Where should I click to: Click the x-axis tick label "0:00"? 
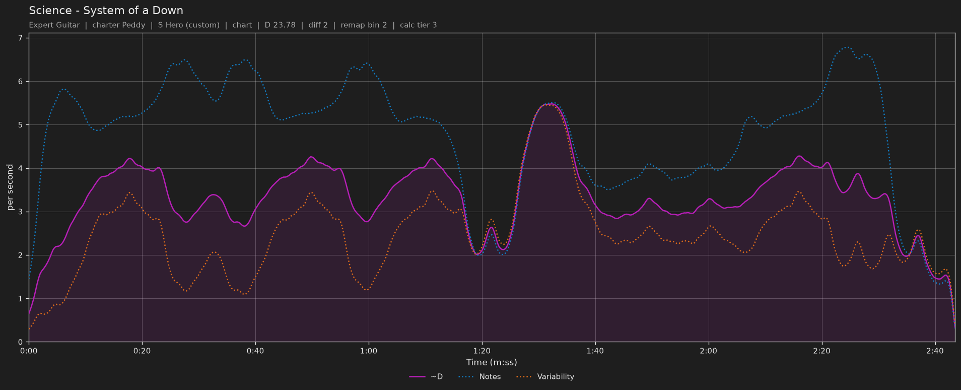[x=29, y=351]
